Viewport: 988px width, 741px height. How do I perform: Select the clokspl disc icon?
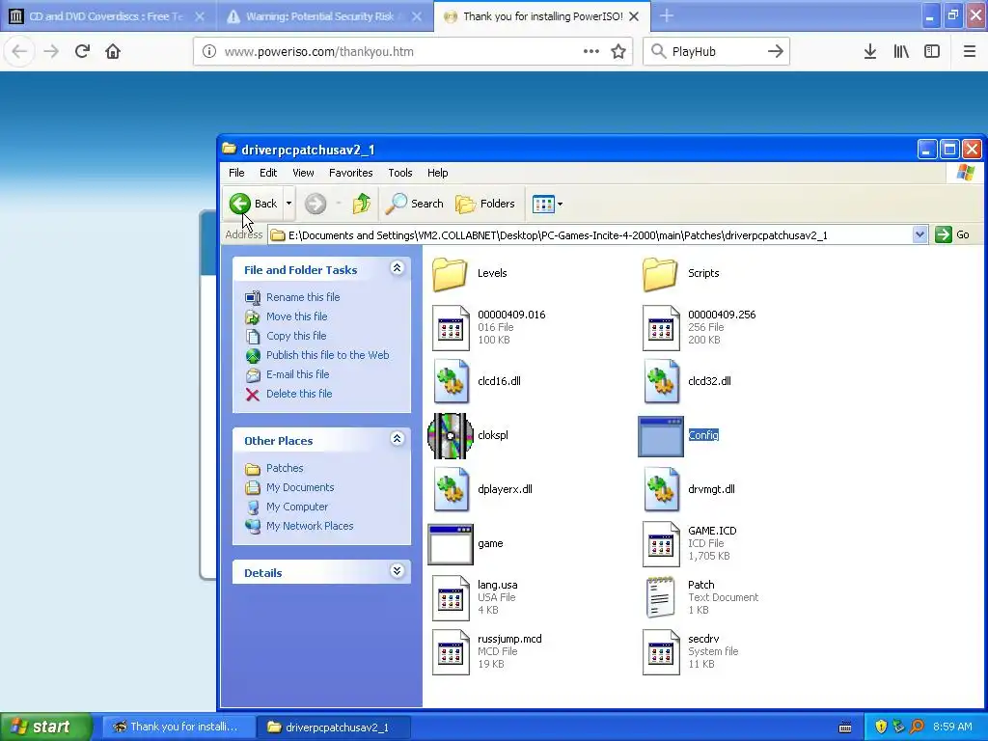(x=450, y=435)
